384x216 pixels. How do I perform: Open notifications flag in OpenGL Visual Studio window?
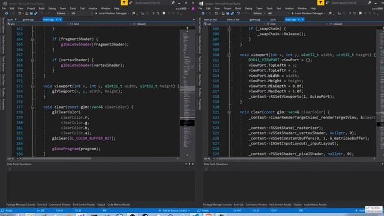124,2
